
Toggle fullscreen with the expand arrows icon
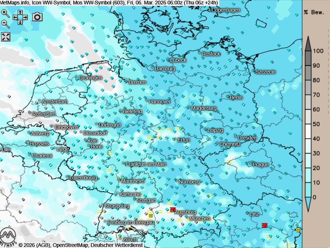(5, 37)
